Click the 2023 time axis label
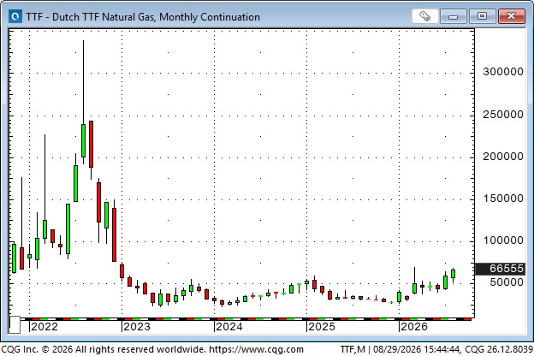534x356 pixels. click(x=137, y=327)
